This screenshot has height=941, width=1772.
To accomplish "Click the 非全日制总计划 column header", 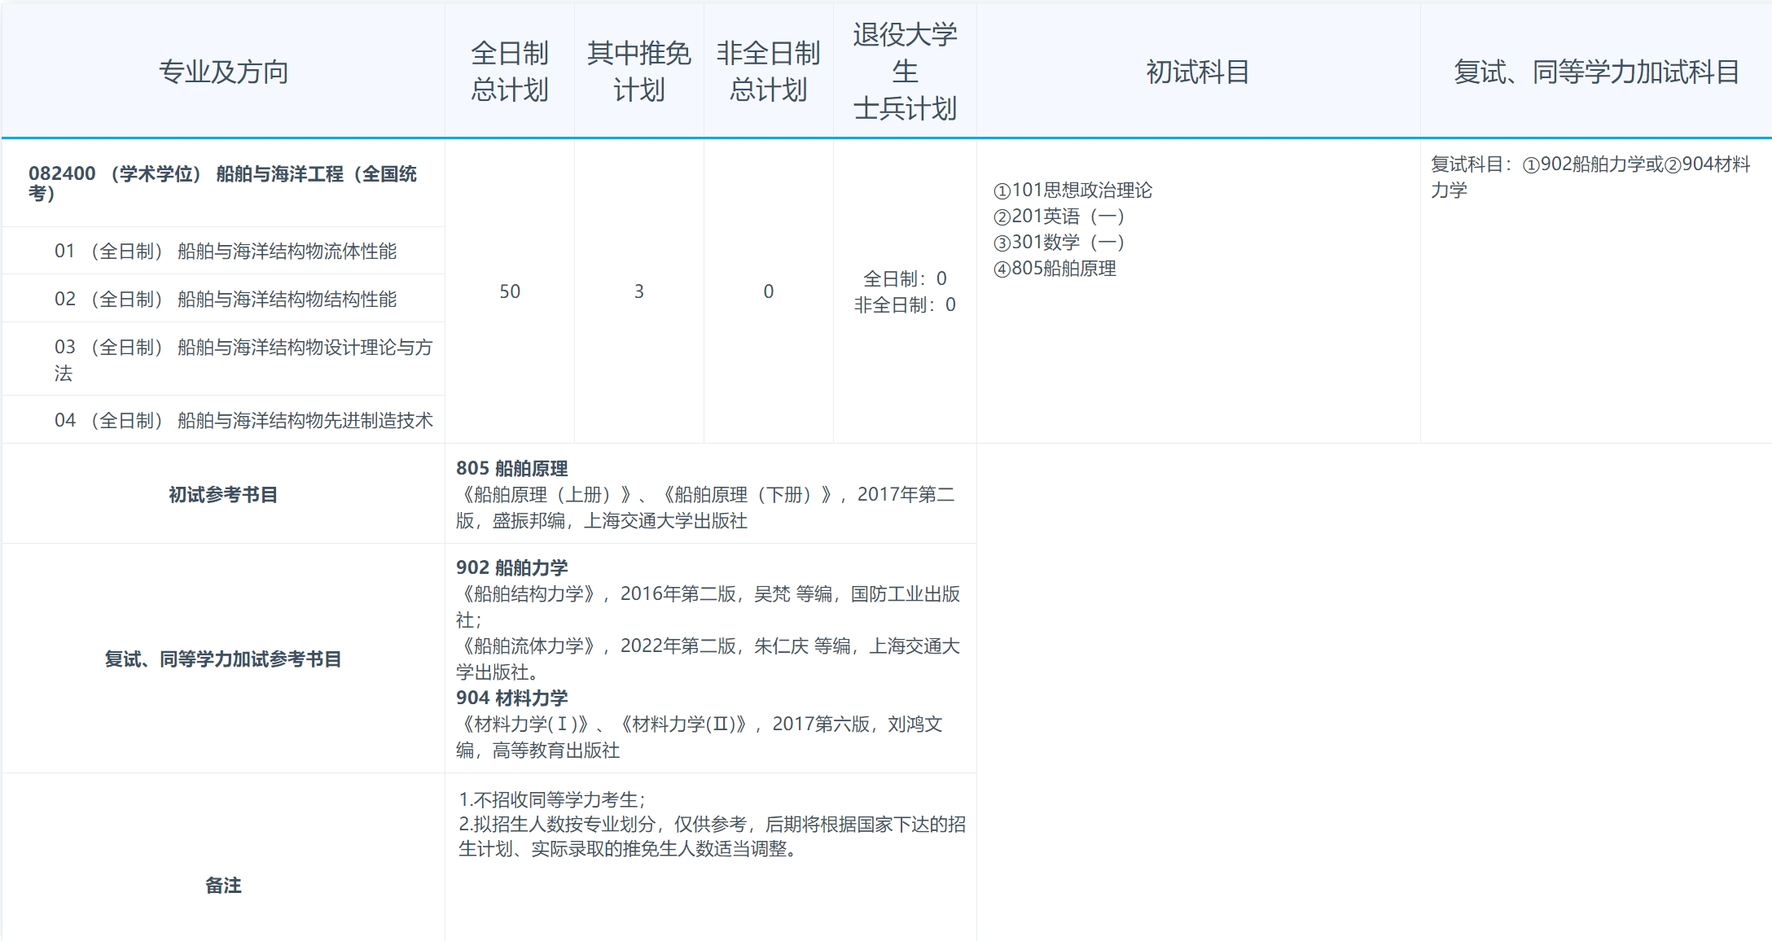I will (x=768, y=72).
